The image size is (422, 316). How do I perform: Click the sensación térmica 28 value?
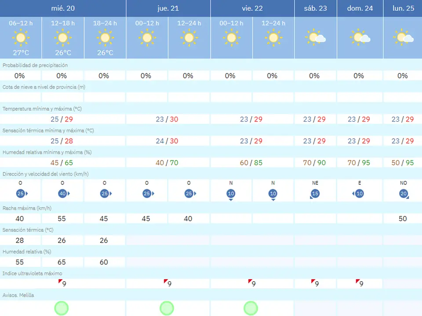[x=20, y=240]
